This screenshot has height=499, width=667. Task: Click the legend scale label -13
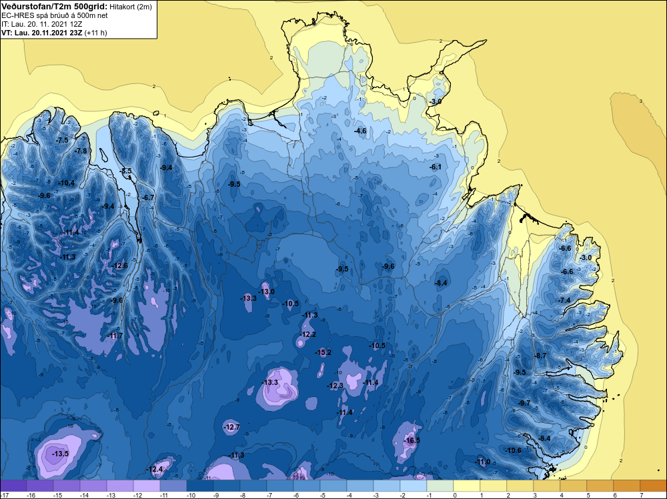pyautogui.click(x=111, y=496)
